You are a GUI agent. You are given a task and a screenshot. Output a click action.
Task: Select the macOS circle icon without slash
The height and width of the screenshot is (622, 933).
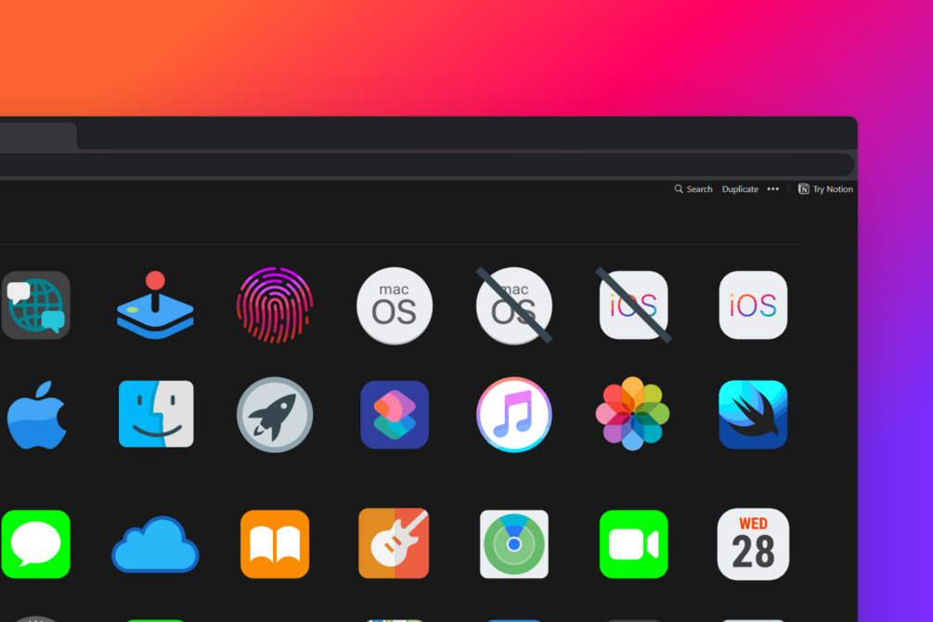click(x=395, y=305)
